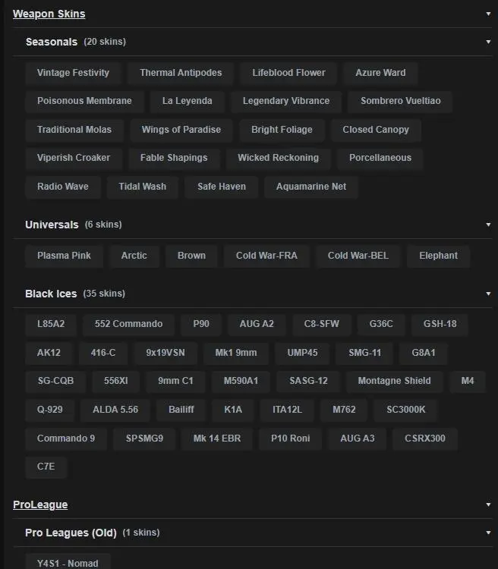The width and height of the screenshot is (498, 569).
Task: Choose the 552 Commando Black Ice
Action: coord(128,324)
